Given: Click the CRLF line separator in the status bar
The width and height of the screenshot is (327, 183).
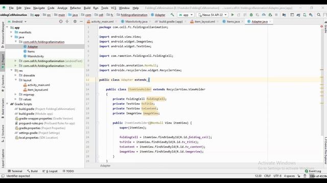Looking at the screenshot, I should click(267, 176).
